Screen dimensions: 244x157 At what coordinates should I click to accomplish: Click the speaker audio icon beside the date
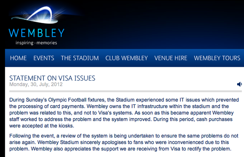[239, 84]
